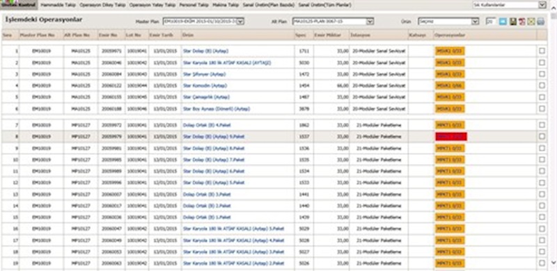Tick the checkbox for row 3 Star Şifonyer
Screen dimensions: 557x271
pyautogui.click(x=542, y=74)
